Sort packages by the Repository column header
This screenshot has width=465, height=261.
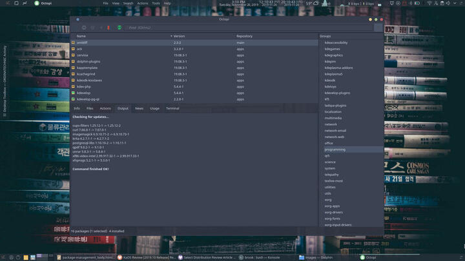click(x=276, y=36)
